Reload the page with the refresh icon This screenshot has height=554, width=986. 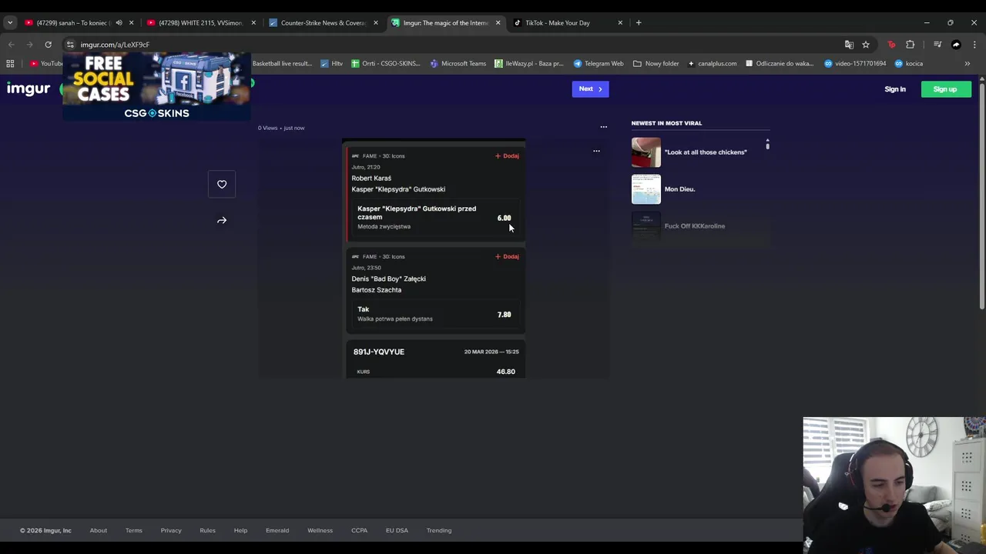point(48,45)
